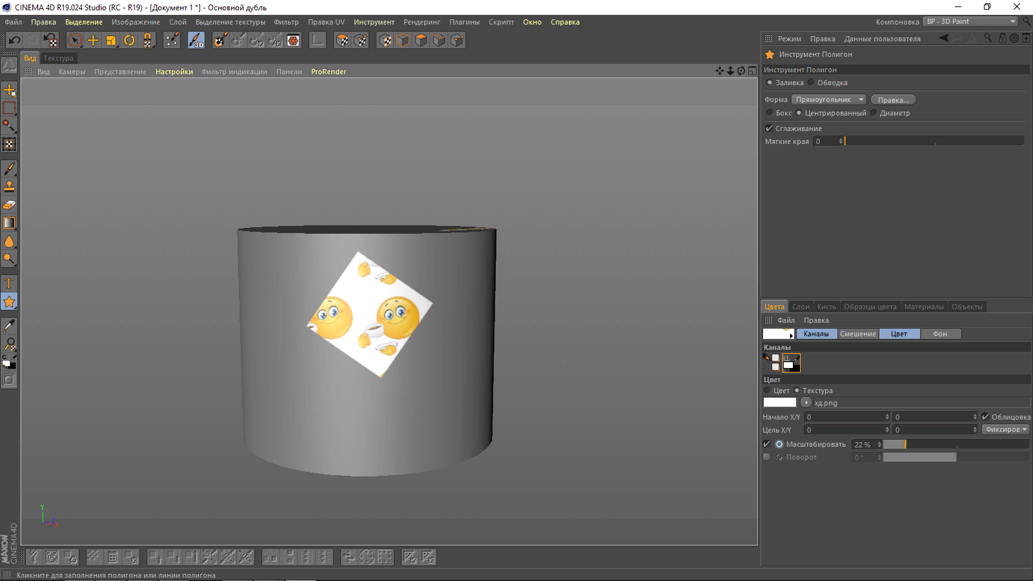The width and height of the screenshot is (1033, 581).
Task: Select the brush tool in the left toolbar
Action: point(9,168)
